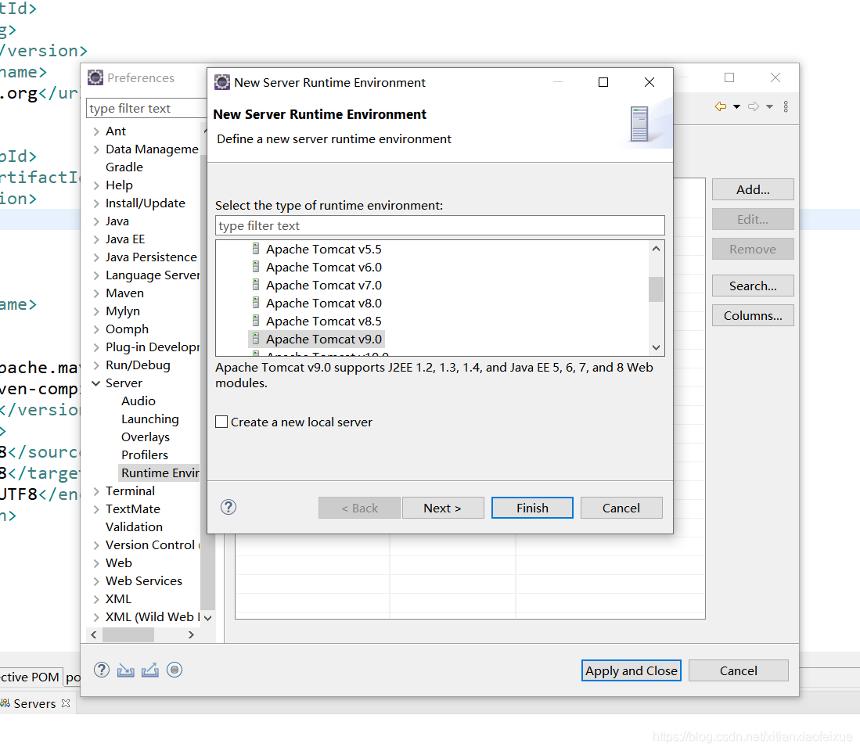Select Launching under Server preferences
The height and width of the screenshot is (751, 860).
tap(149, 419)
